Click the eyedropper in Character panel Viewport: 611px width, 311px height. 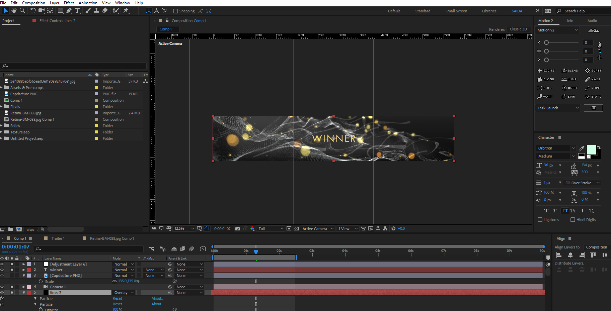[x=582, y=148]
